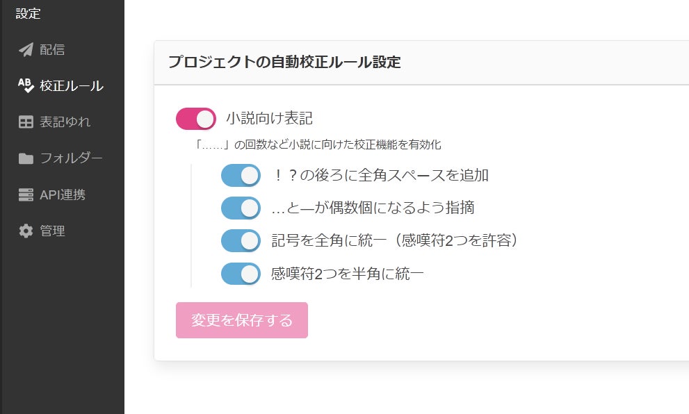Toggle 記号を全角に統一 switch
Viewport: 689px width, 414px height.
241,240
